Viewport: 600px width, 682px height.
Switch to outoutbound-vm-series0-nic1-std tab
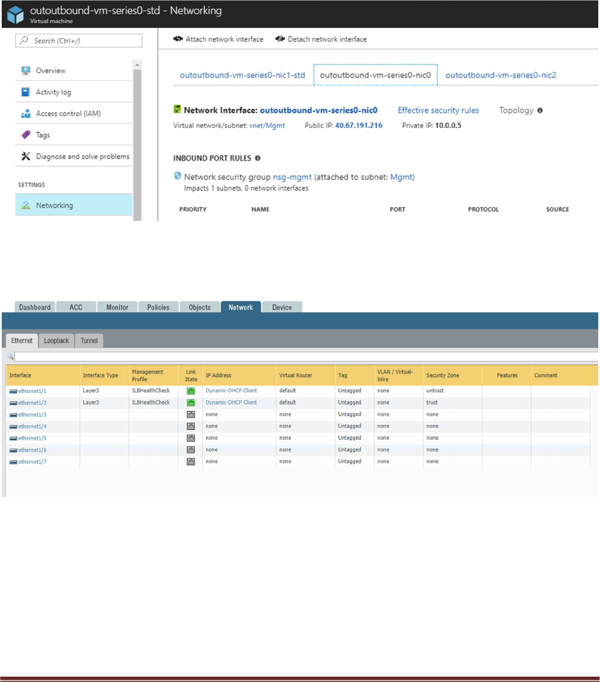(x=242, y=75)
